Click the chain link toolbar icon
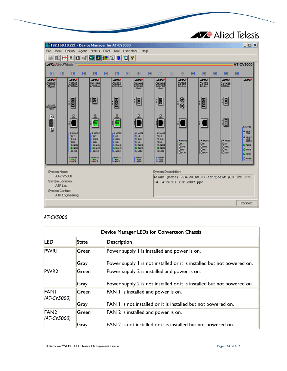 click(x=85, y=58)
